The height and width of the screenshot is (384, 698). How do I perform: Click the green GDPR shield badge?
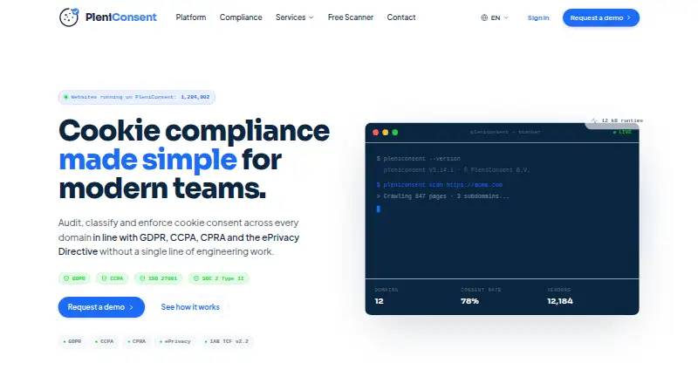pyautogui.click(x=74, y=278)
